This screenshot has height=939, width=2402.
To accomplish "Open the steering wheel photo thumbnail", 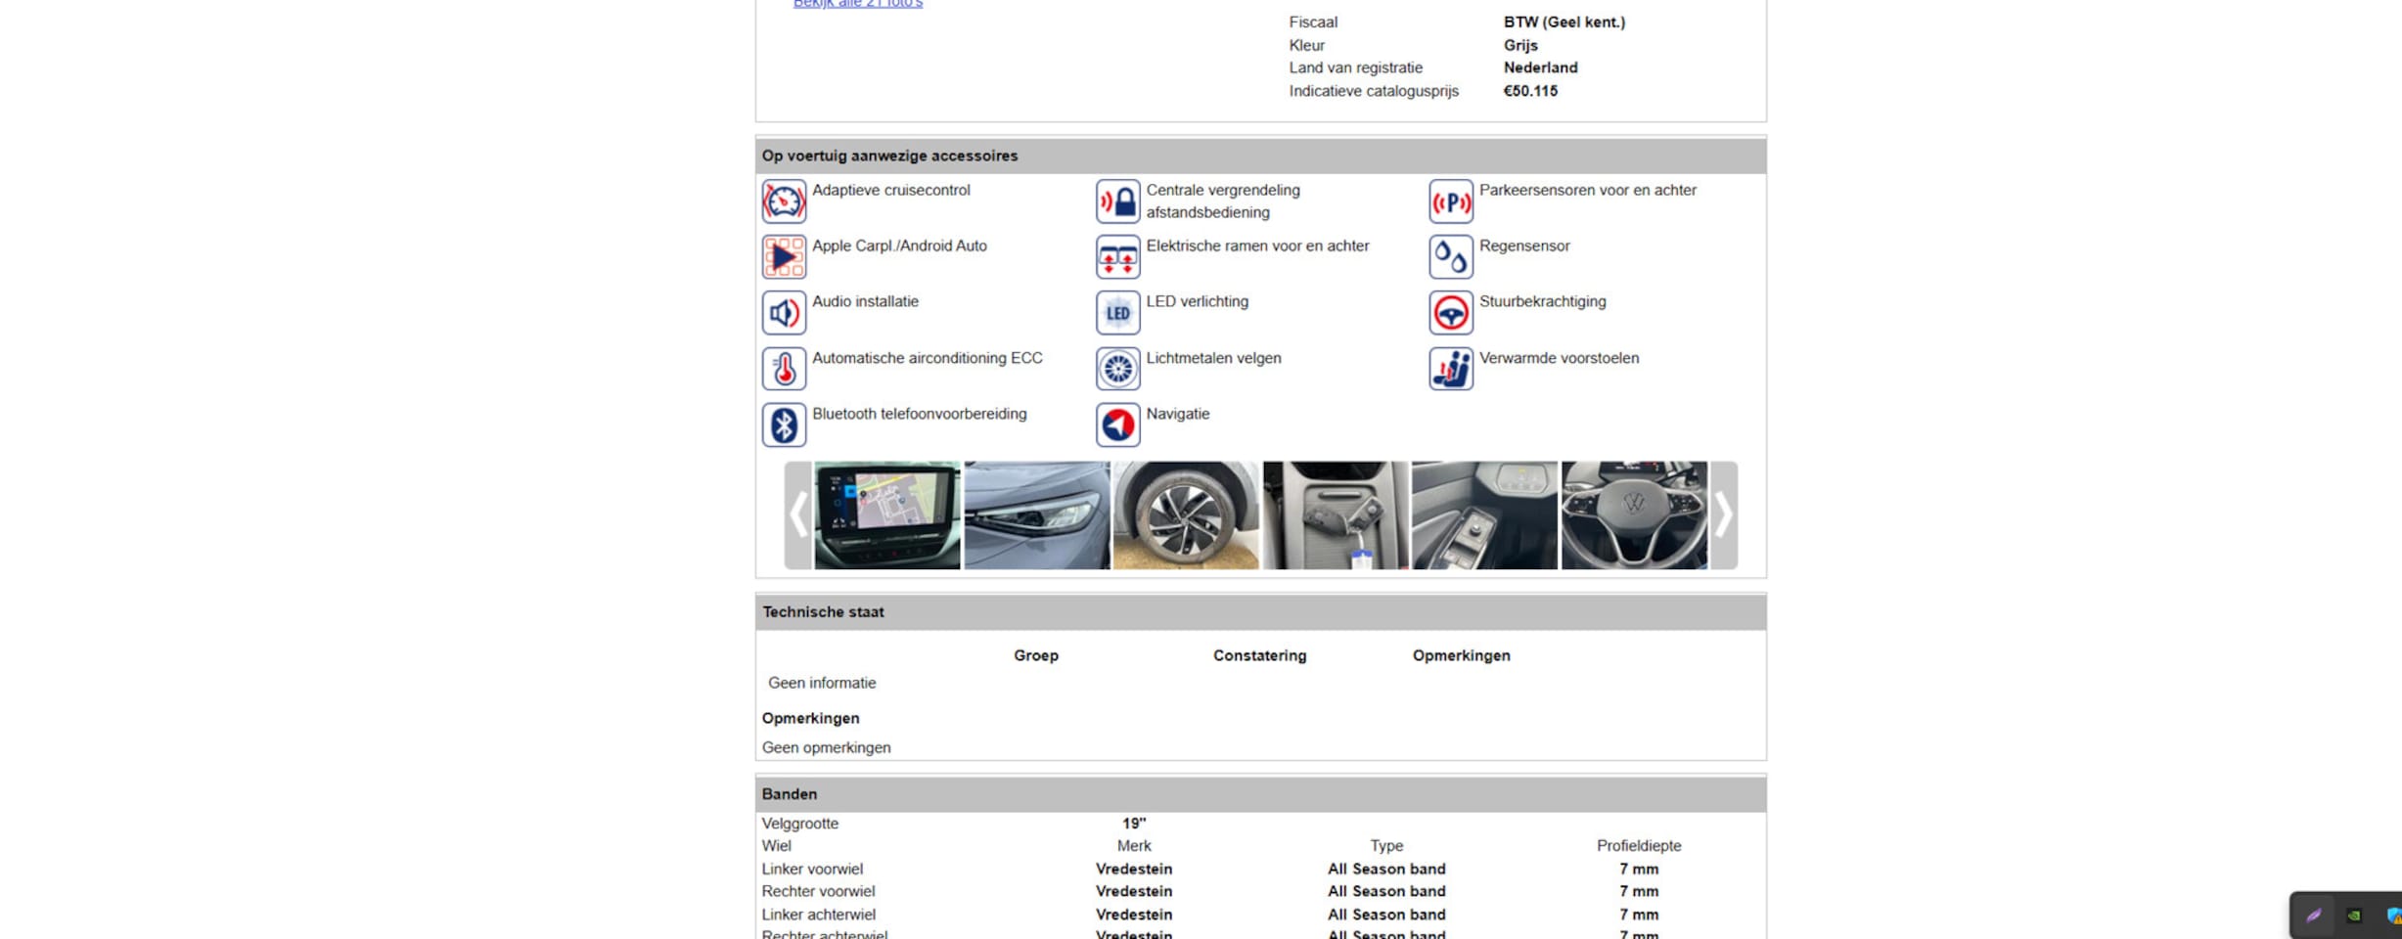I will coord(1634,515).
